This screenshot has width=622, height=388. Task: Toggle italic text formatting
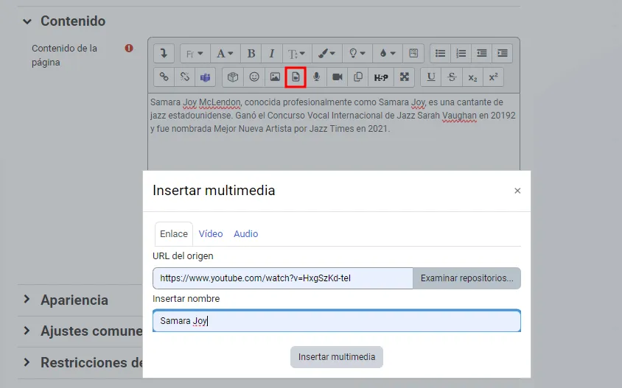point(272,53)
